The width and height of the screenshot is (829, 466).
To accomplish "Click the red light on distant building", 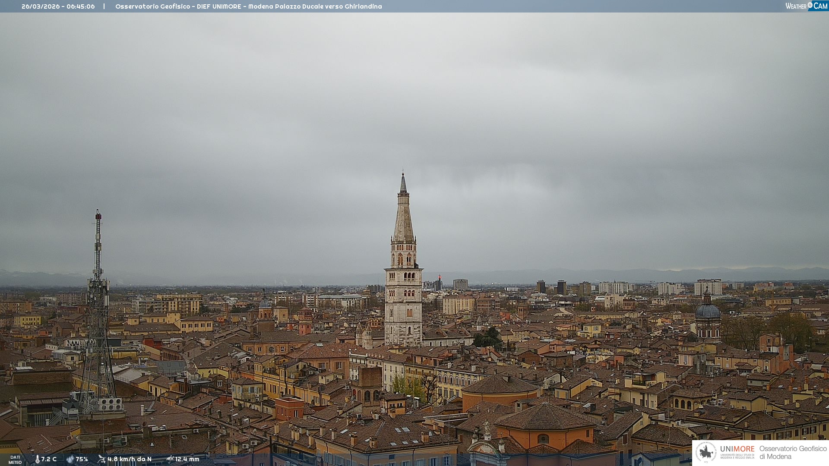I will click(440, 277).
